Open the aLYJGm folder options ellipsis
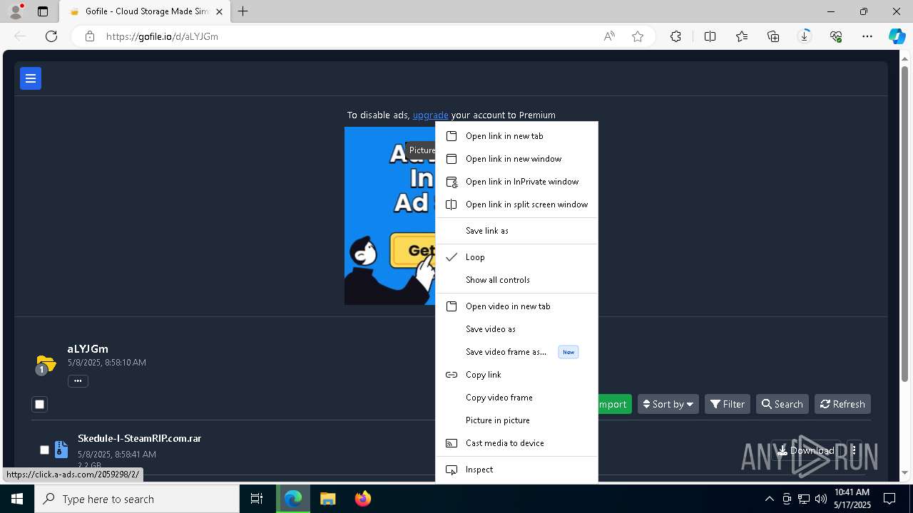The height and width of the screenshot is (513, 913). coord(78,380)
